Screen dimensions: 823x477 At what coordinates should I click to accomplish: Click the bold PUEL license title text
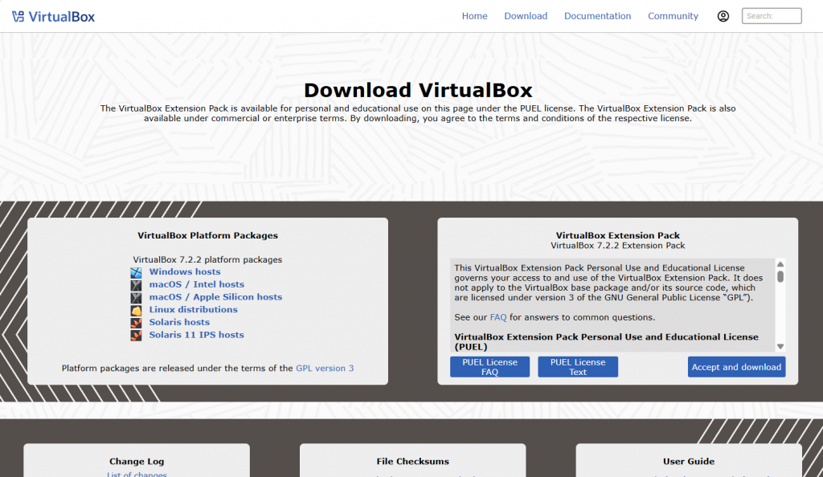[606, 342]
